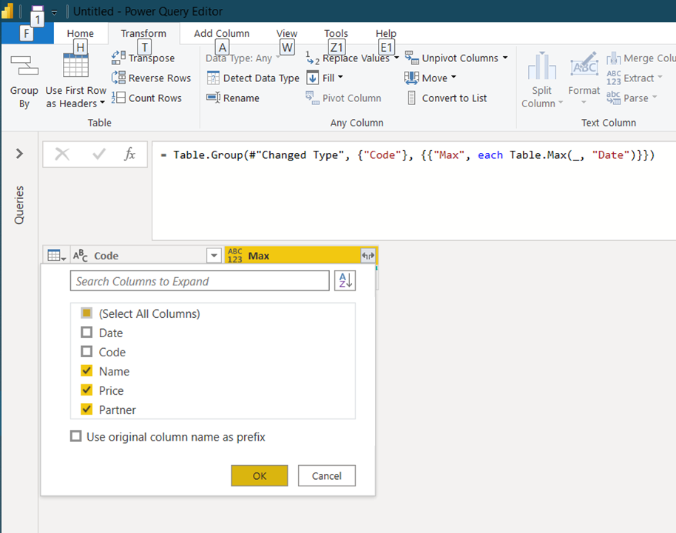This screenshot has width=676, height=533.
Task: Check the Code column checkbox
Action: [x=87, y=352]
